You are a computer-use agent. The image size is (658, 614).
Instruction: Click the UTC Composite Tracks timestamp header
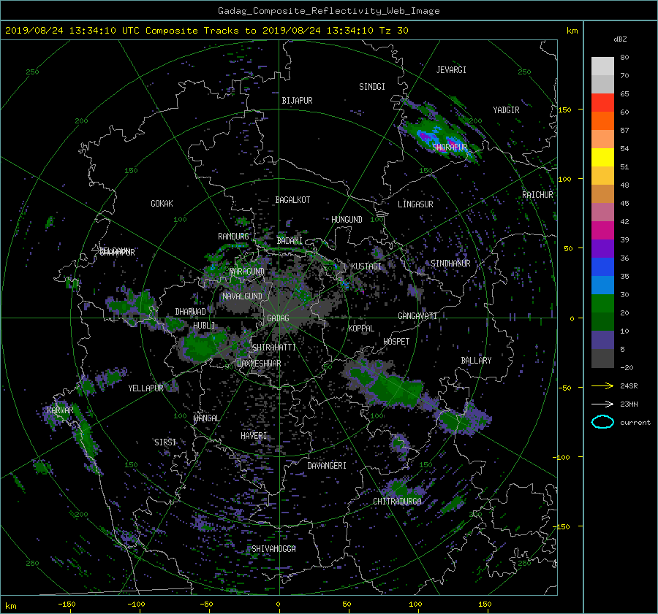click(206, 30)
